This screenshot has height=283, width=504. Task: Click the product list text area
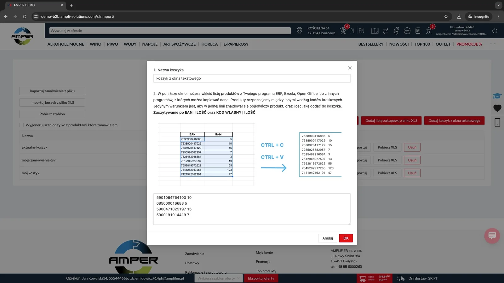(x=252, y=209)
